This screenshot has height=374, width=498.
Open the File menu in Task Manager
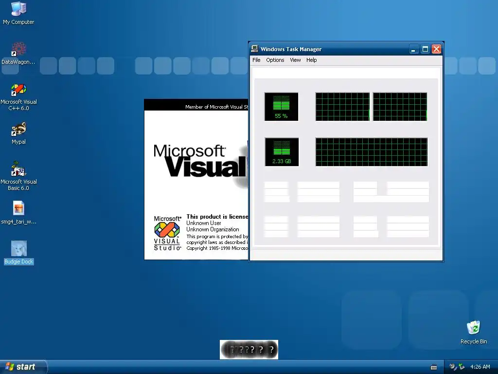pyautogui.click(x=256, y=60)
